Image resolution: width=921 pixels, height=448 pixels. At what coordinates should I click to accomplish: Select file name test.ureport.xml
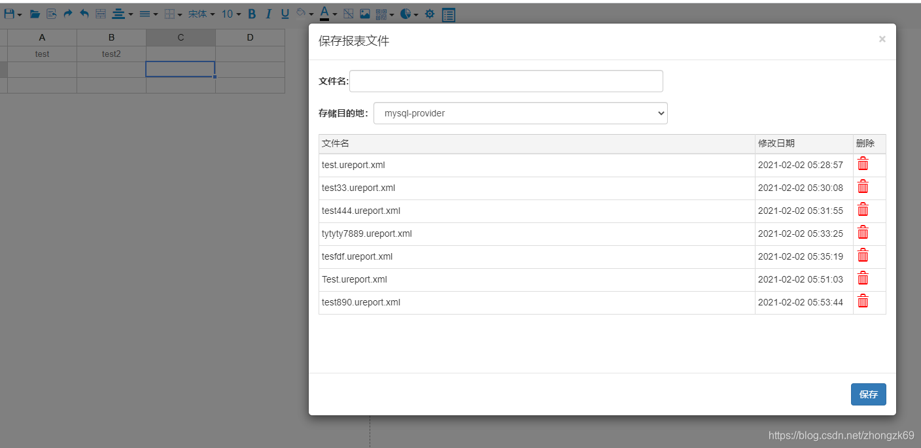pyautogui.click(x=353, y=165)
